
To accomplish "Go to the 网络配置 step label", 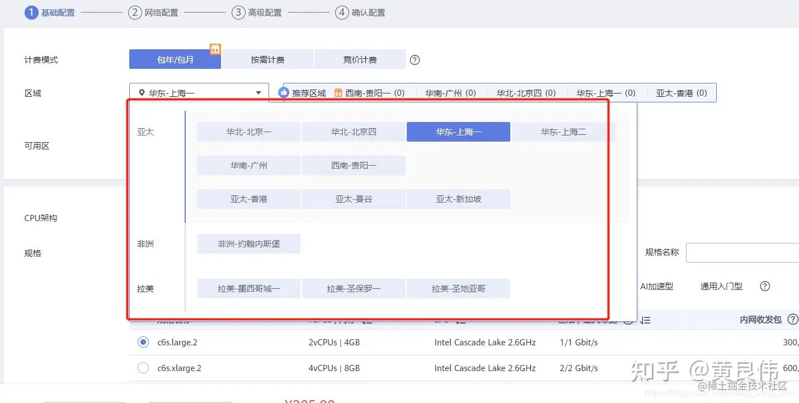I will [x=161, y=12].
